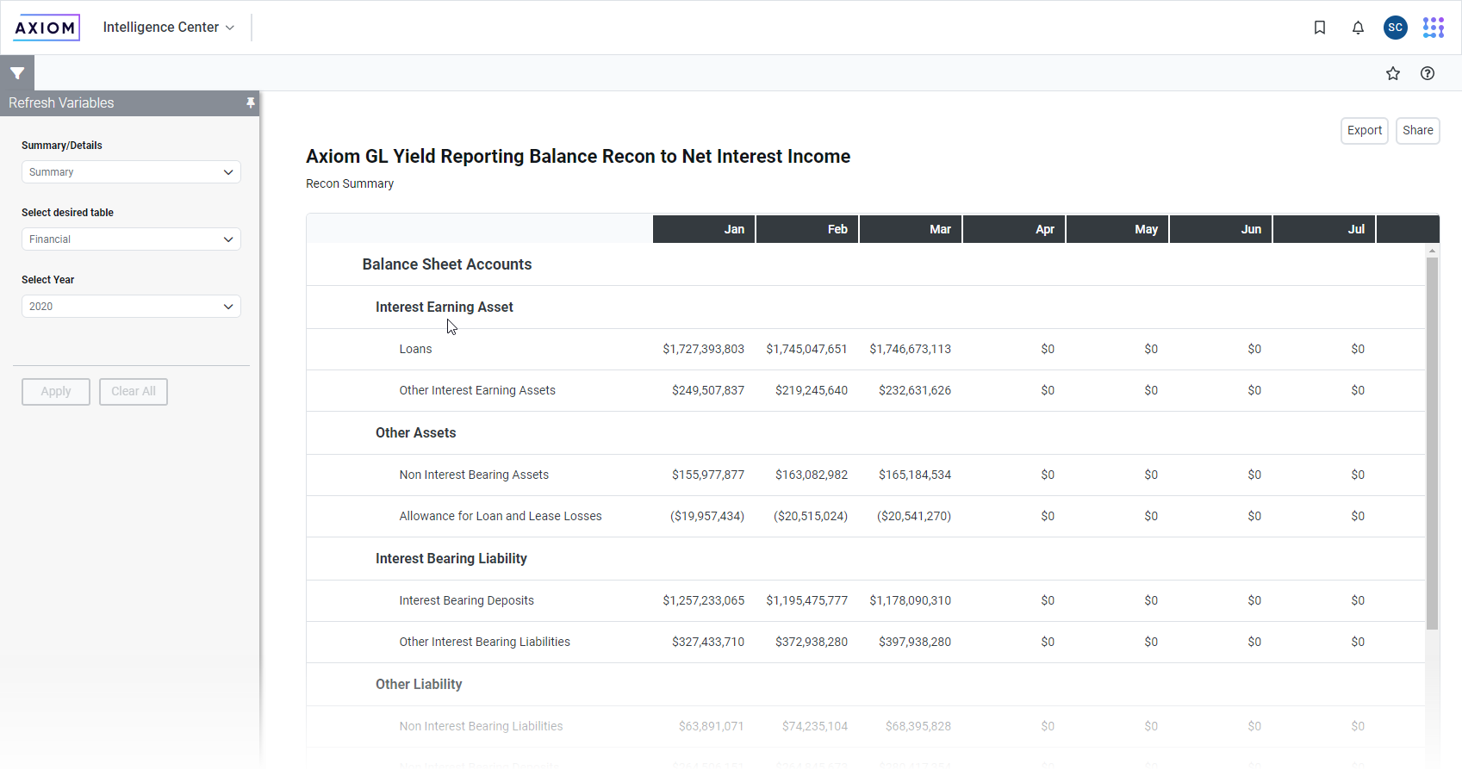
Task: Click value $327,433,710 cell
Action: (708, 642)
